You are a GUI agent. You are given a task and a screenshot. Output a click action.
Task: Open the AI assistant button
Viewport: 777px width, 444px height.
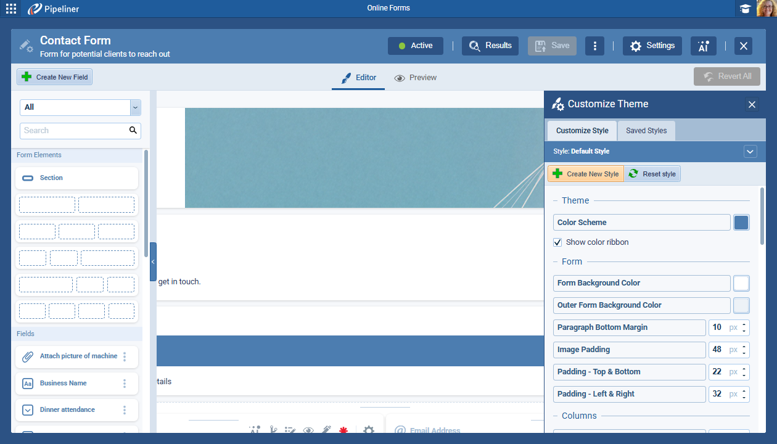pyautogui.click(x=703, y=46)
